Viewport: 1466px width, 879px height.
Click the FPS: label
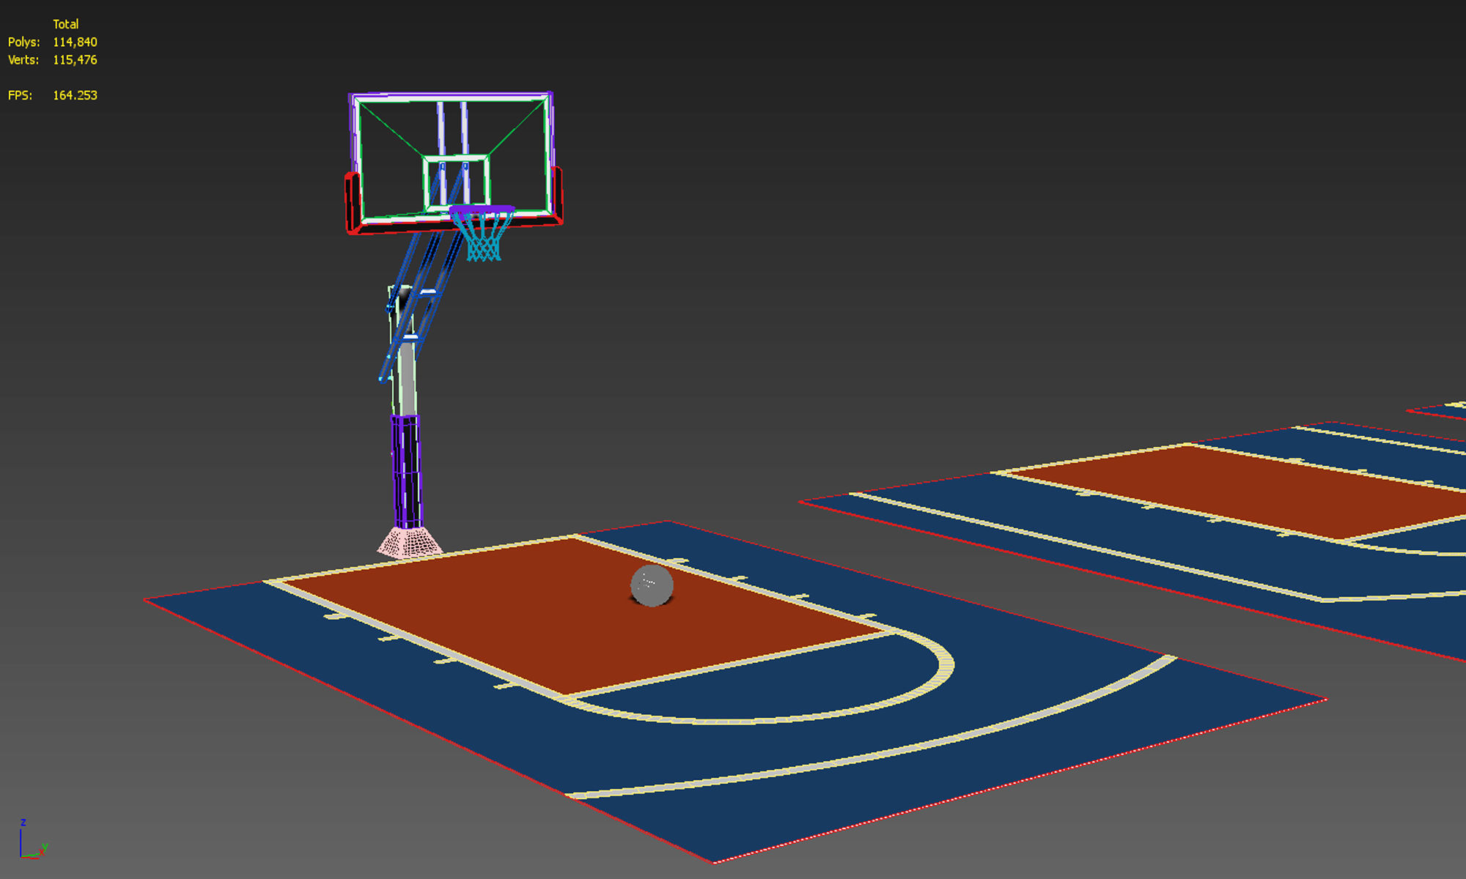(x=21, y=95)
